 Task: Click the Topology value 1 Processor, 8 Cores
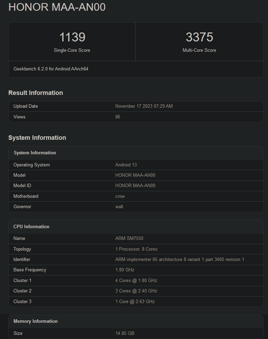click(136, 249)
